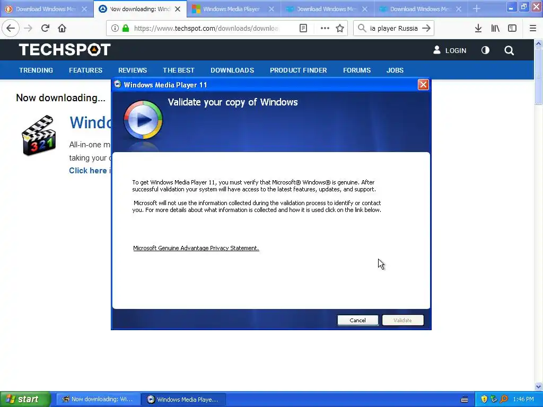Click the address bar URL field

click(x=206, y=29)
